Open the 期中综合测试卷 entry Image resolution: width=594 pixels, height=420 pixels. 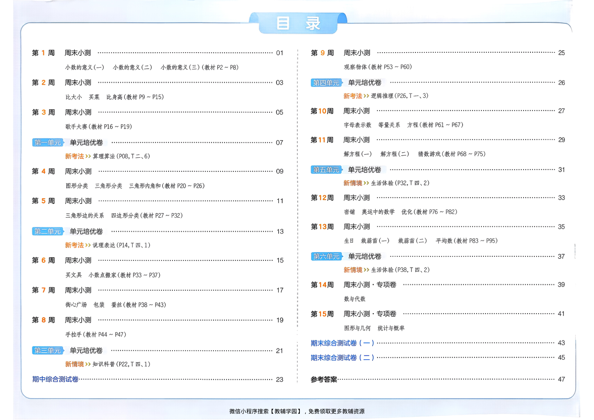click(55, 379)
